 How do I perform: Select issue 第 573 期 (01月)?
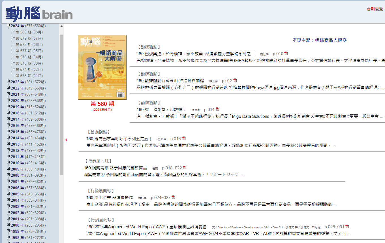click(29, 76)
